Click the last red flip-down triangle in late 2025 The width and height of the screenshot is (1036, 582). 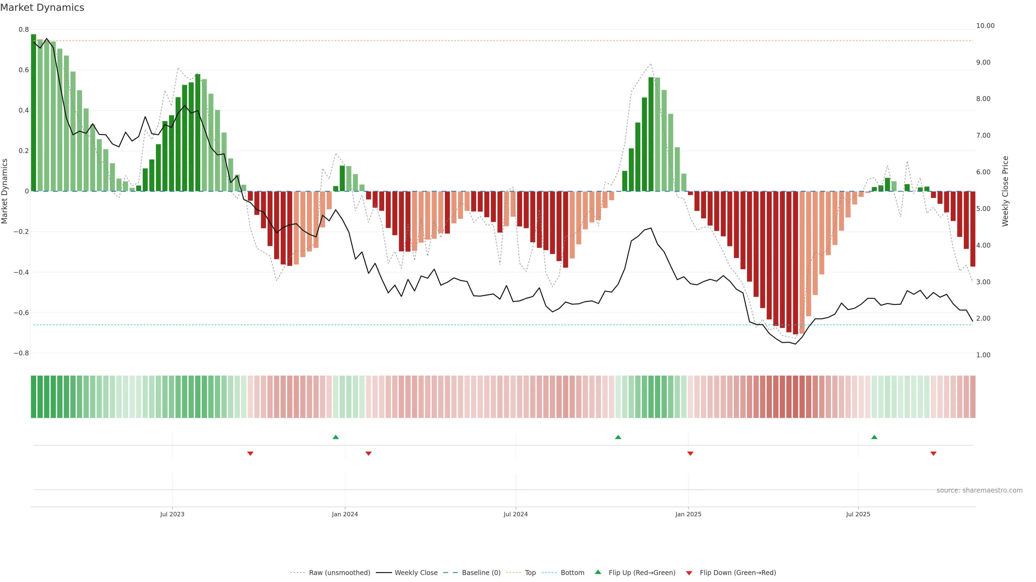[933, 453]
